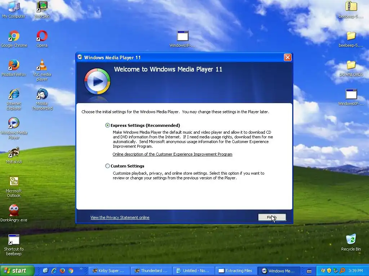Viewport: 369px width, 276px height.
Task: Click the Windows Media Player taskbar button
Action: [x=279, y=271]
